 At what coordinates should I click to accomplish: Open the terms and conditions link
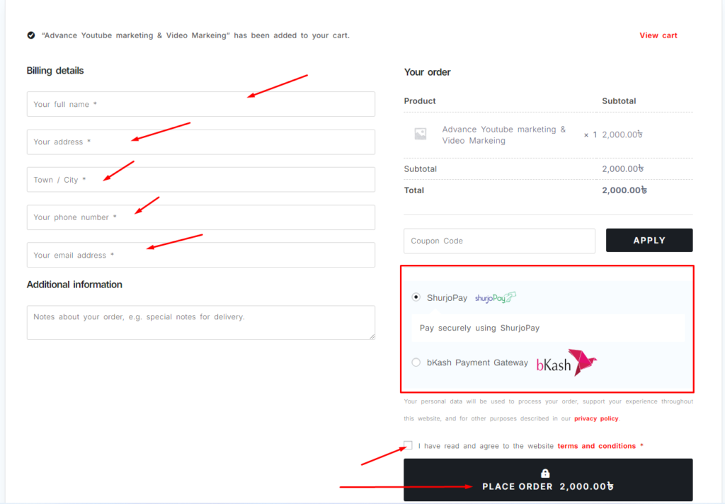(596, 446)
